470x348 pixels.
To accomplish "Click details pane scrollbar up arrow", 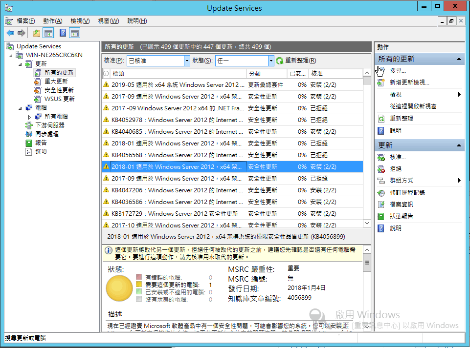I will point(367,250).
